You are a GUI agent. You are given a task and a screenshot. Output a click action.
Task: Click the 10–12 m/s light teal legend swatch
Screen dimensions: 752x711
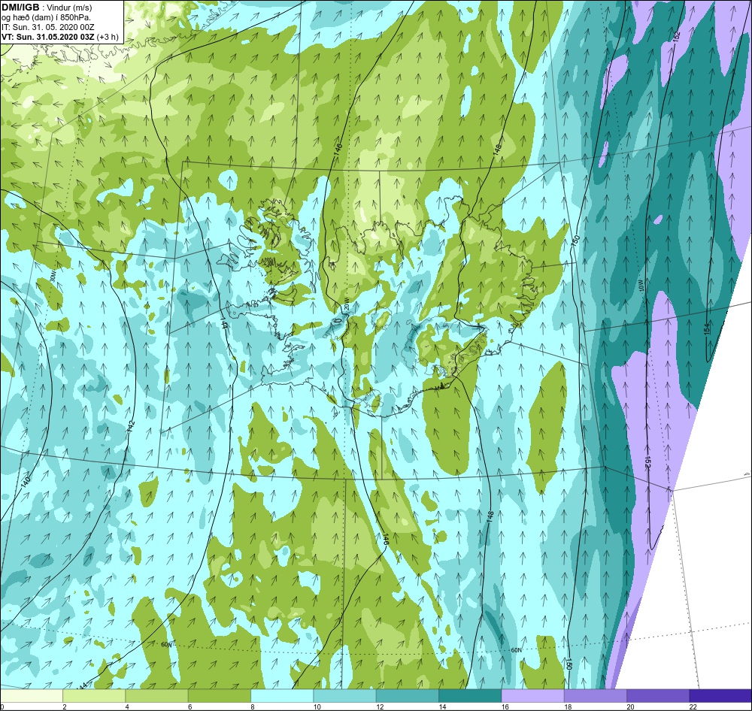tap(344, 694)
